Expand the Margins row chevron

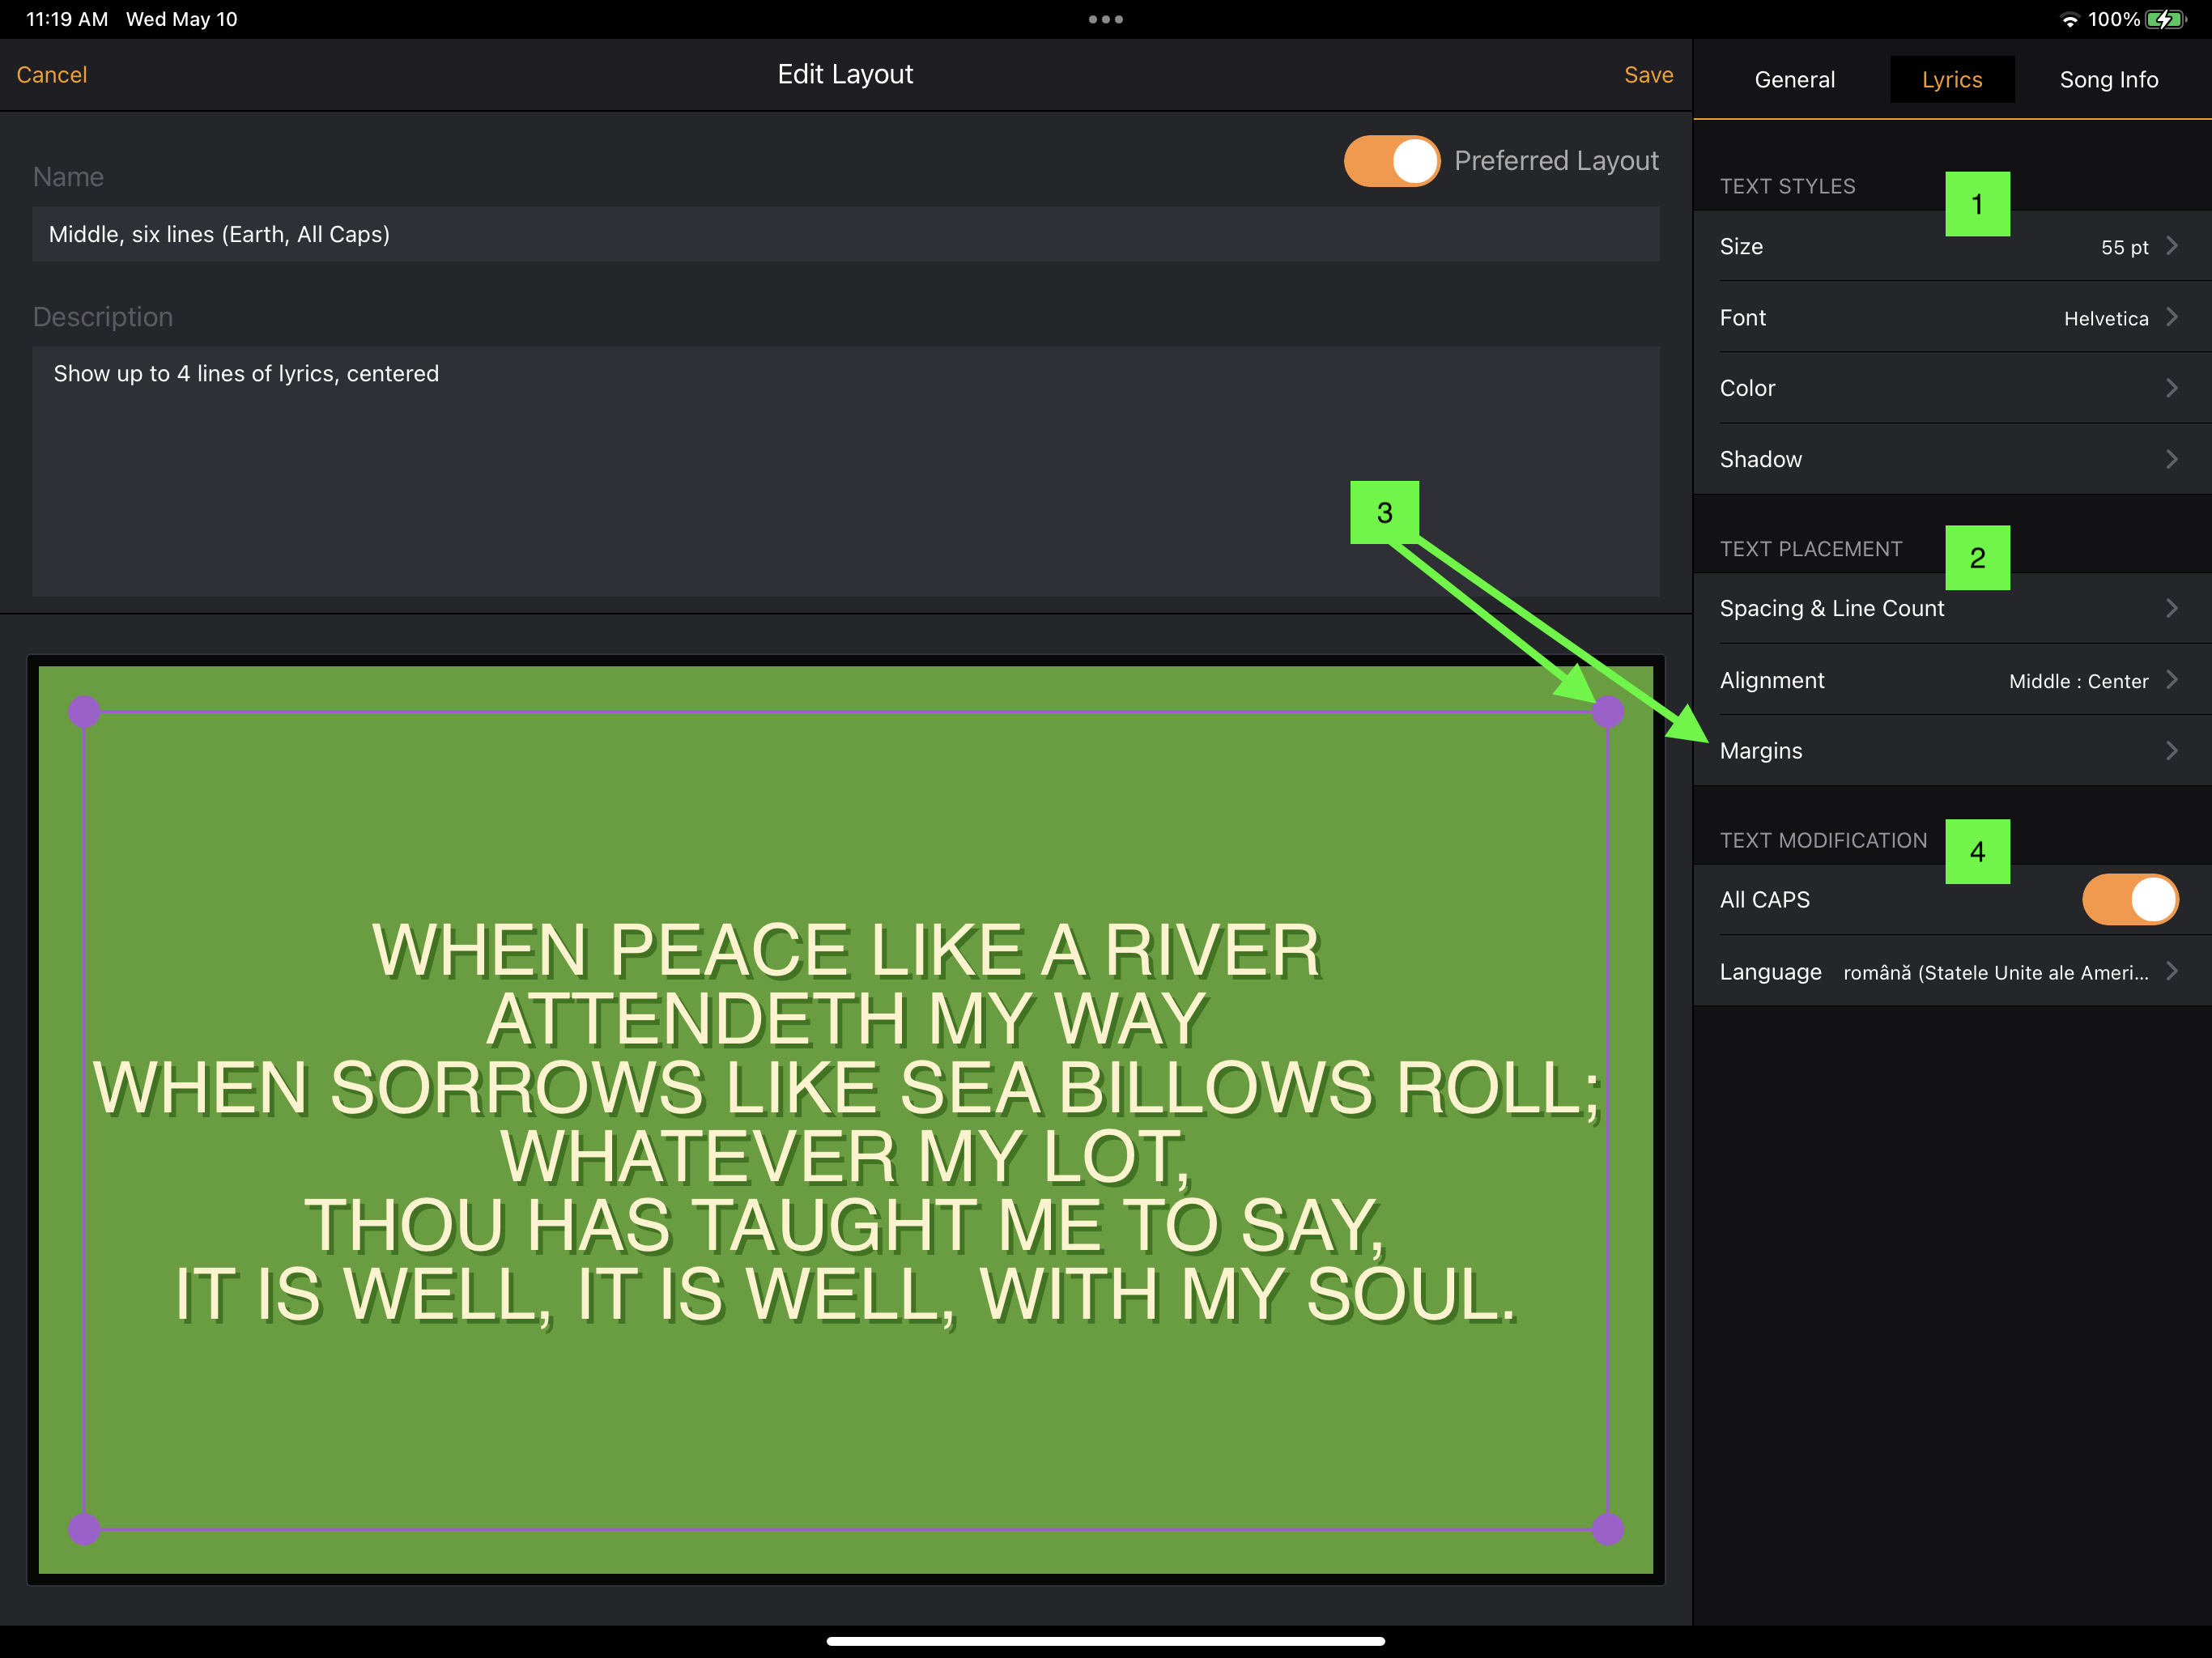click(x=2171, y=751)
